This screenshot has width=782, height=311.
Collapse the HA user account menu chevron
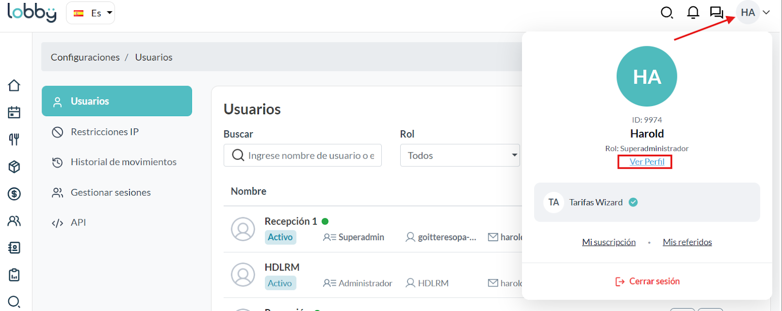(766, 13)
